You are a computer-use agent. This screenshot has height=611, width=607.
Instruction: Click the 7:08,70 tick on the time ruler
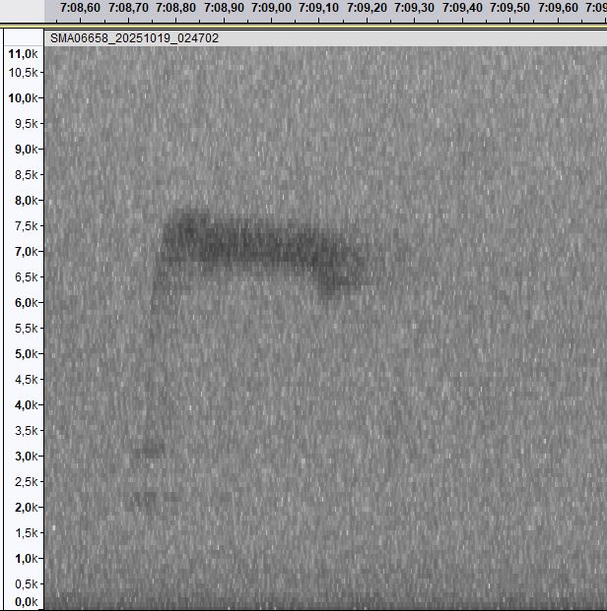pos(127,8)
